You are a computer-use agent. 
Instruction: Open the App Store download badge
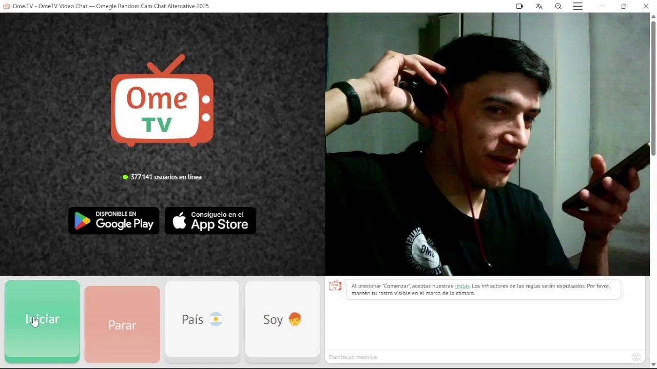210,221
